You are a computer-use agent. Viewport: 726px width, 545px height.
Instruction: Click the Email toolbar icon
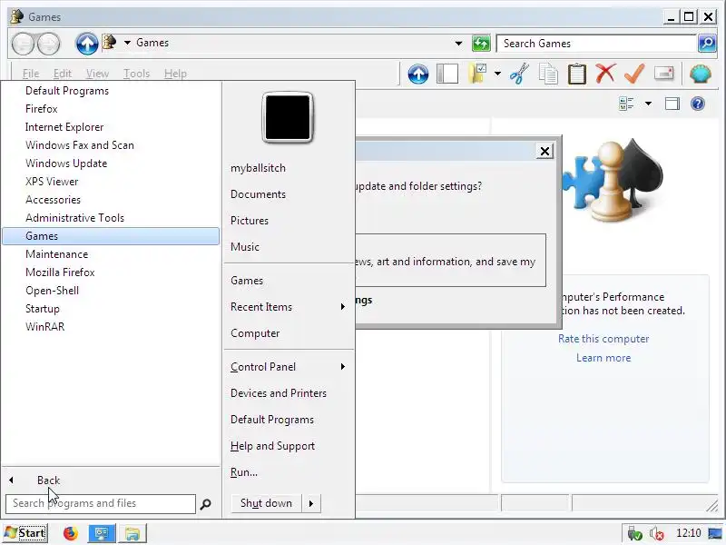663,74
